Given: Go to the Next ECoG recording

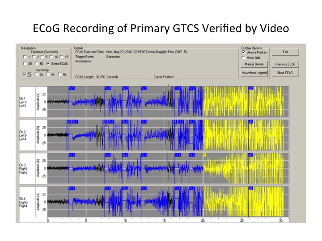Looking at the screenshot, I should pyautogui.click(x=285, y=72).
